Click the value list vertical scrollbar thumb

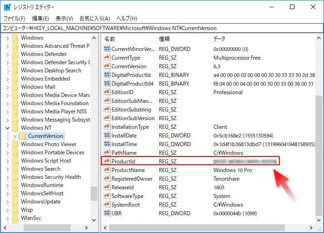point(319,156)
